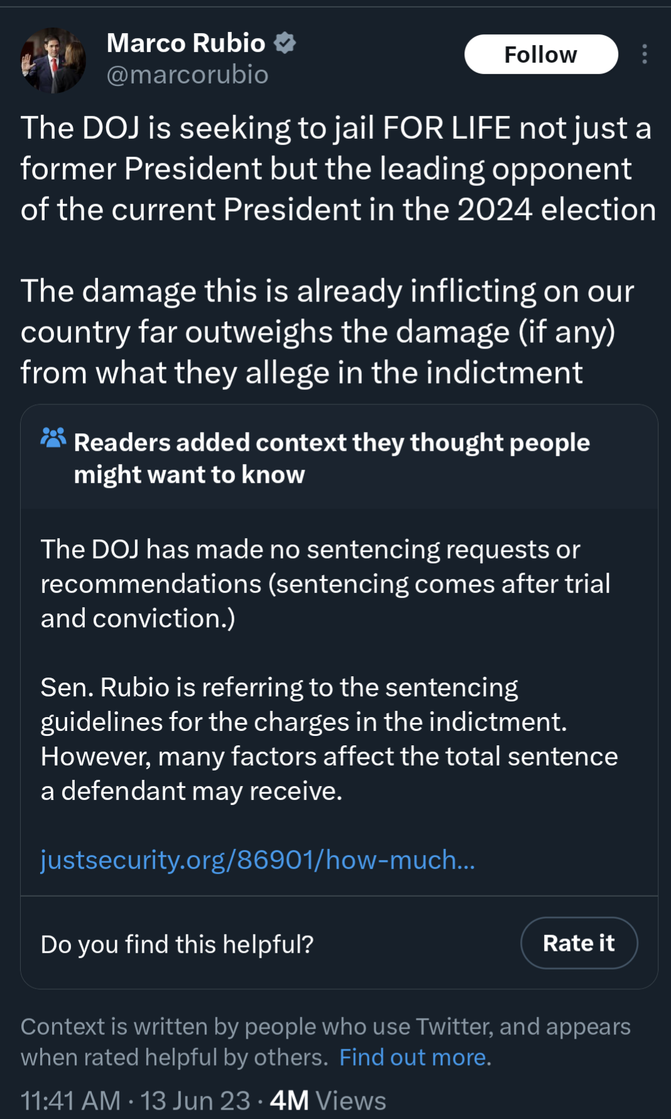The height and width of the screenshot is (1119, 671).
Task: Open the @marcorubio handle
Action: [187, 74]
